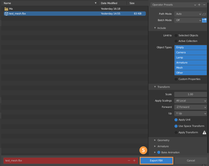
Task: Sort files by Size column header
Action: pos(132,3)
